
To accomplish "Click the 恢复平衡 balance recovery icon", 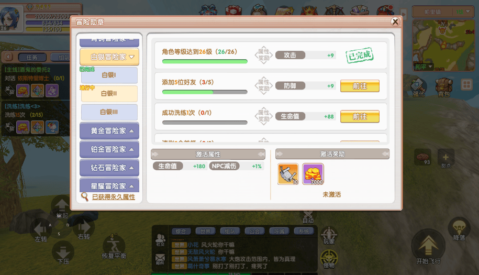I will pos(114,247).
